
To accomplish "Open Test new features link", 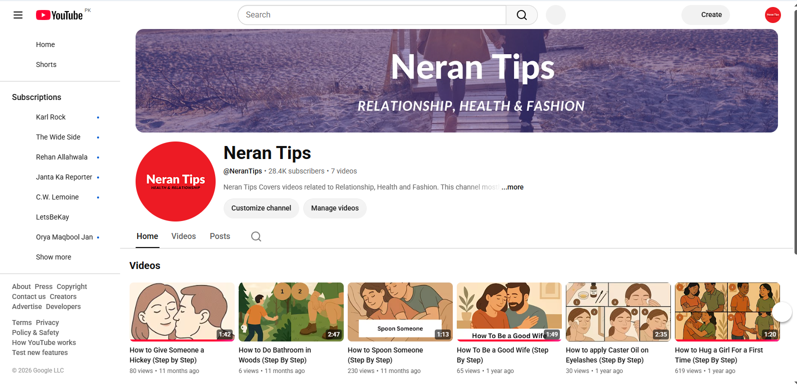I will (x=40, y=352).
